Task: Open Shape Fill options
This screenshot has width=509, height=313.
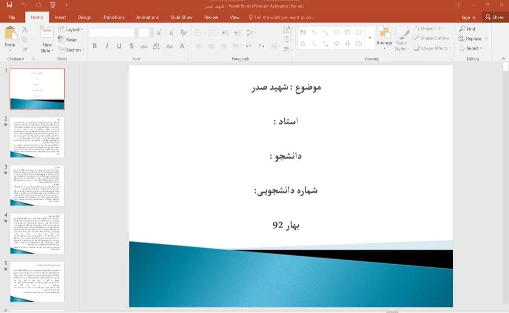Action: point(429,28)
